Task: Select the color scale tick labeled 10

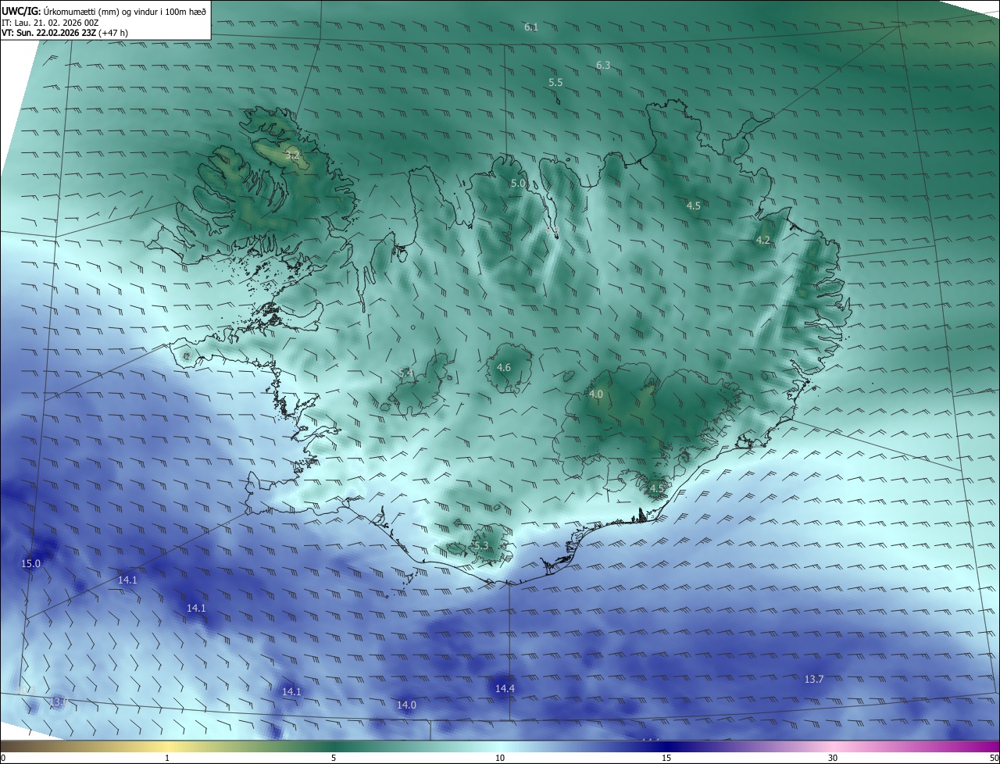Action: point(500,758)
